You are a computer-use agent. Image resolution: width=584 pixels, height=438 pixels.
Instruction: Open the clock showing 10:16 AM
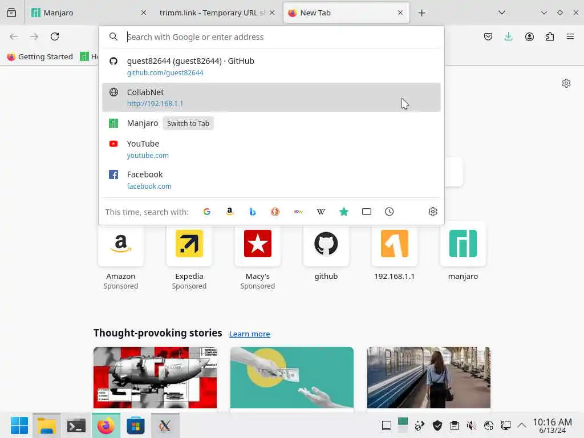pyautogui.click(x=552, y=425)
